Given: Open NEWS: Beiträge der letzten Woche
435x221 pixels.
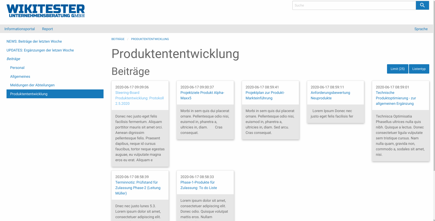Looking at the screenshot, I should click(34, 41).
